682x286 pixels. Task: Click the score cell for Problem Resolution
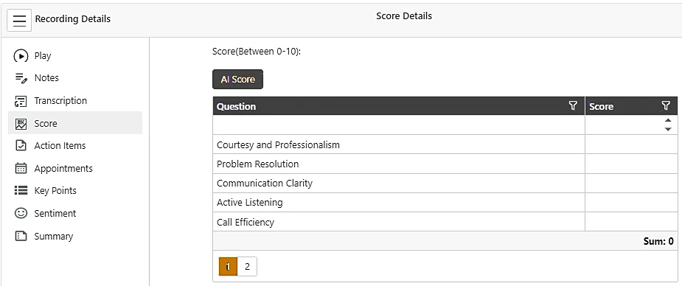click(631, 164)
